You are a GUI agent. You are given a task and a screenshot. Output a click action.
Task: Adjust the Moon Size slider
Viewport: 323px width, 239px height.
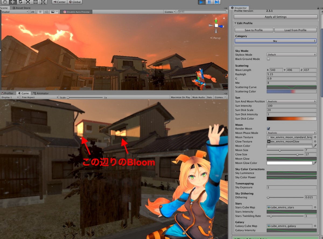coord(285,150)
